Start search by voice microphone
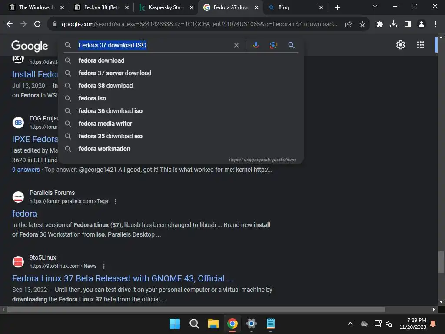Screen dimensions: 445x334 256,45
